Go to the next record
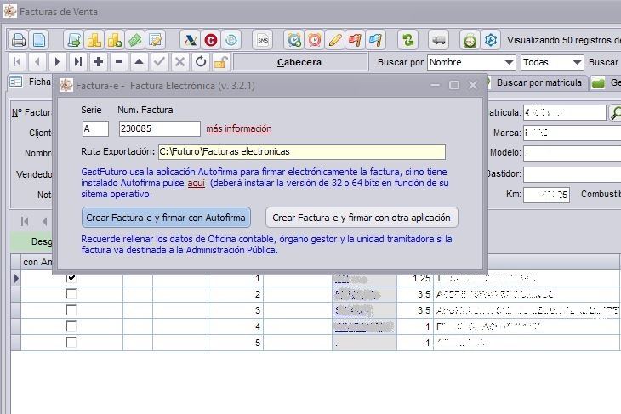Image resolution: width=621 pixels, height=414 pixels. 58,62
